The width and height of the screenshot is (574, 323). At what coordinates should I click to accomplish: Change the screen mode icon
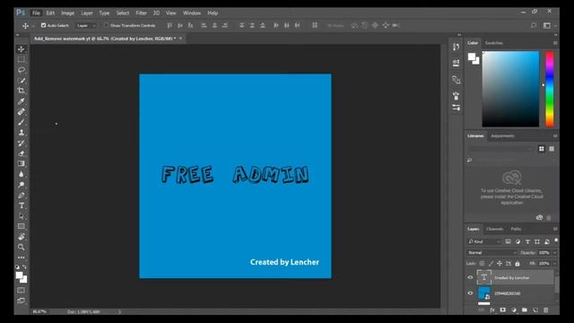[22, 301]
